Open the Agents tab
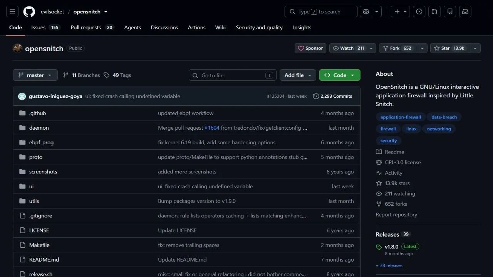The width and height of the screenshot is (493, 277). [132, 27]
